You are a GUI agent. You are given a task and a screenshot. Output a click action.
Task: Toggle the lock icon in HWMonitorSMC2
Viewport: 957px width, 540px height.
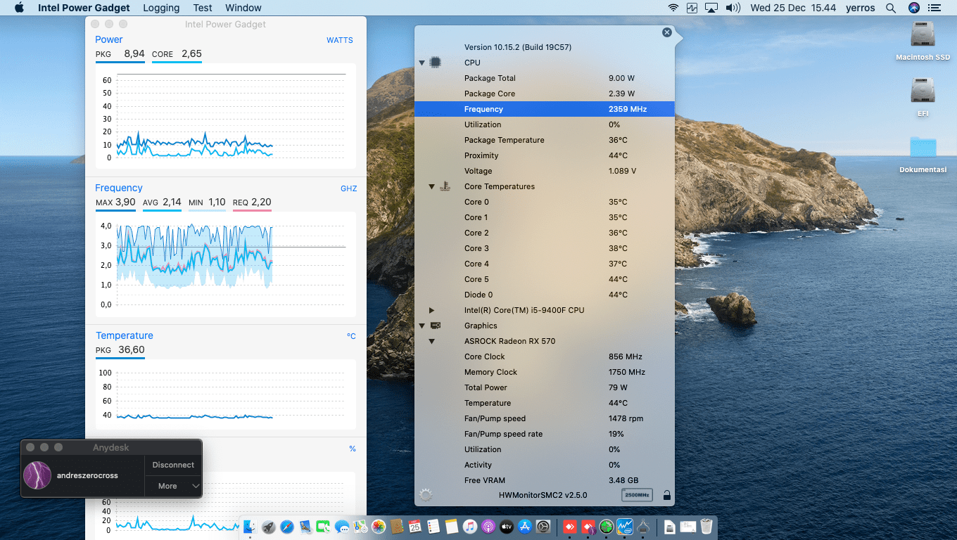(x=666, y=495)
